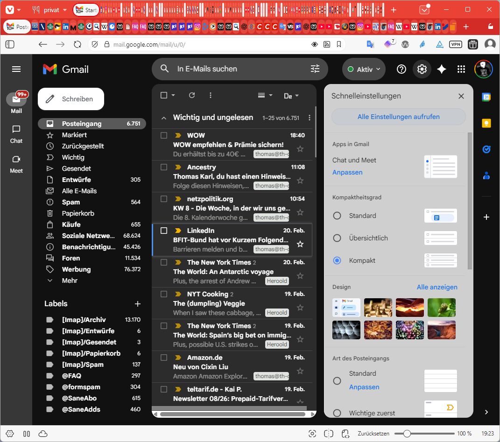The width and height of the screenshot is (500, 442).
Task: Collapse the Wichtig und ungelesen section
Action: (163, 118)
